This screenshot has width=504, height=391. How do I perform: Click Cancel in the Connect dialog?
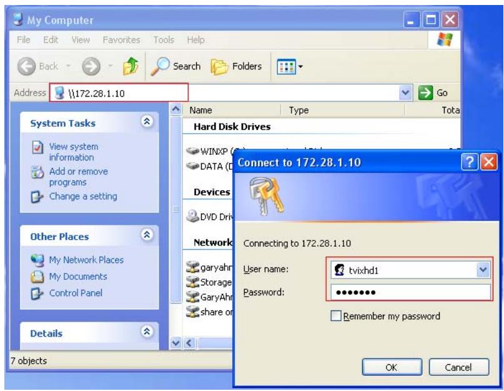click(458, 367)
